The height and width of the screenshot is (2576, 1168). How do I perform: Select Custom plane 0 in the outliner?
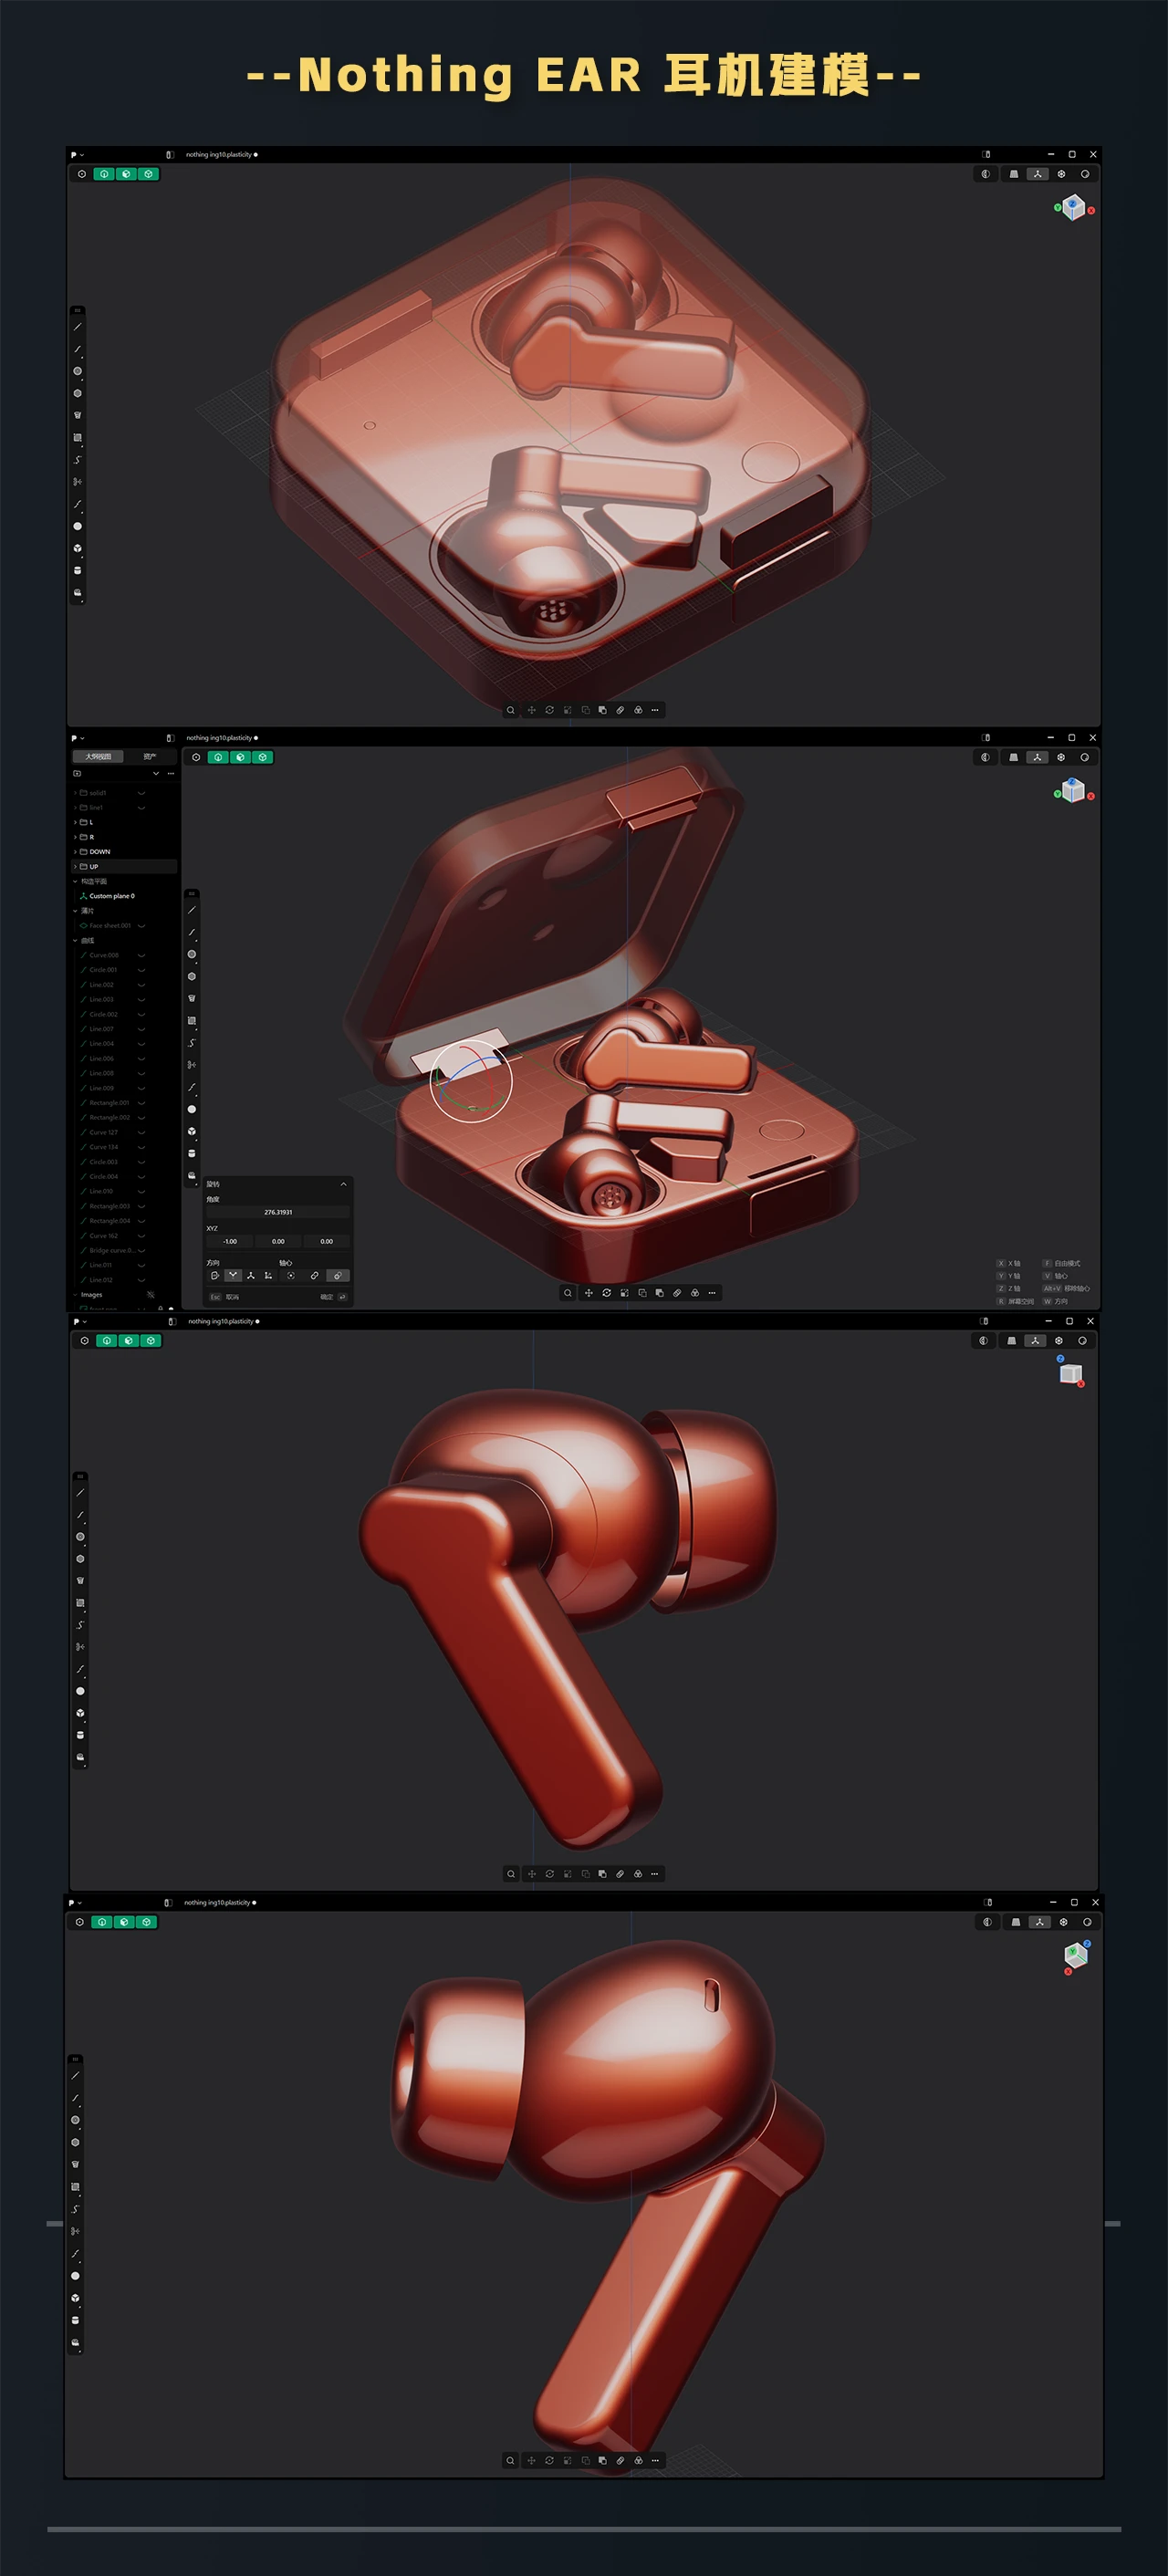coord(112,896)
